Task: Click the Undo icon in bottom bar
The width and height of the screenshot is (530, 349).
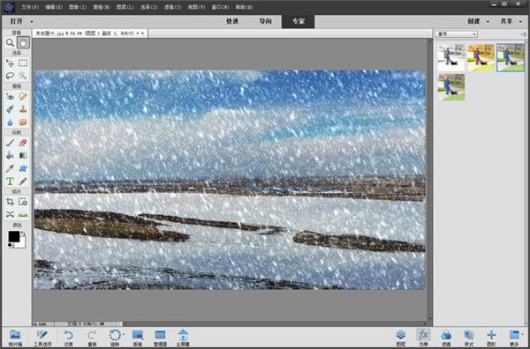Action: [x=68, y=338]
